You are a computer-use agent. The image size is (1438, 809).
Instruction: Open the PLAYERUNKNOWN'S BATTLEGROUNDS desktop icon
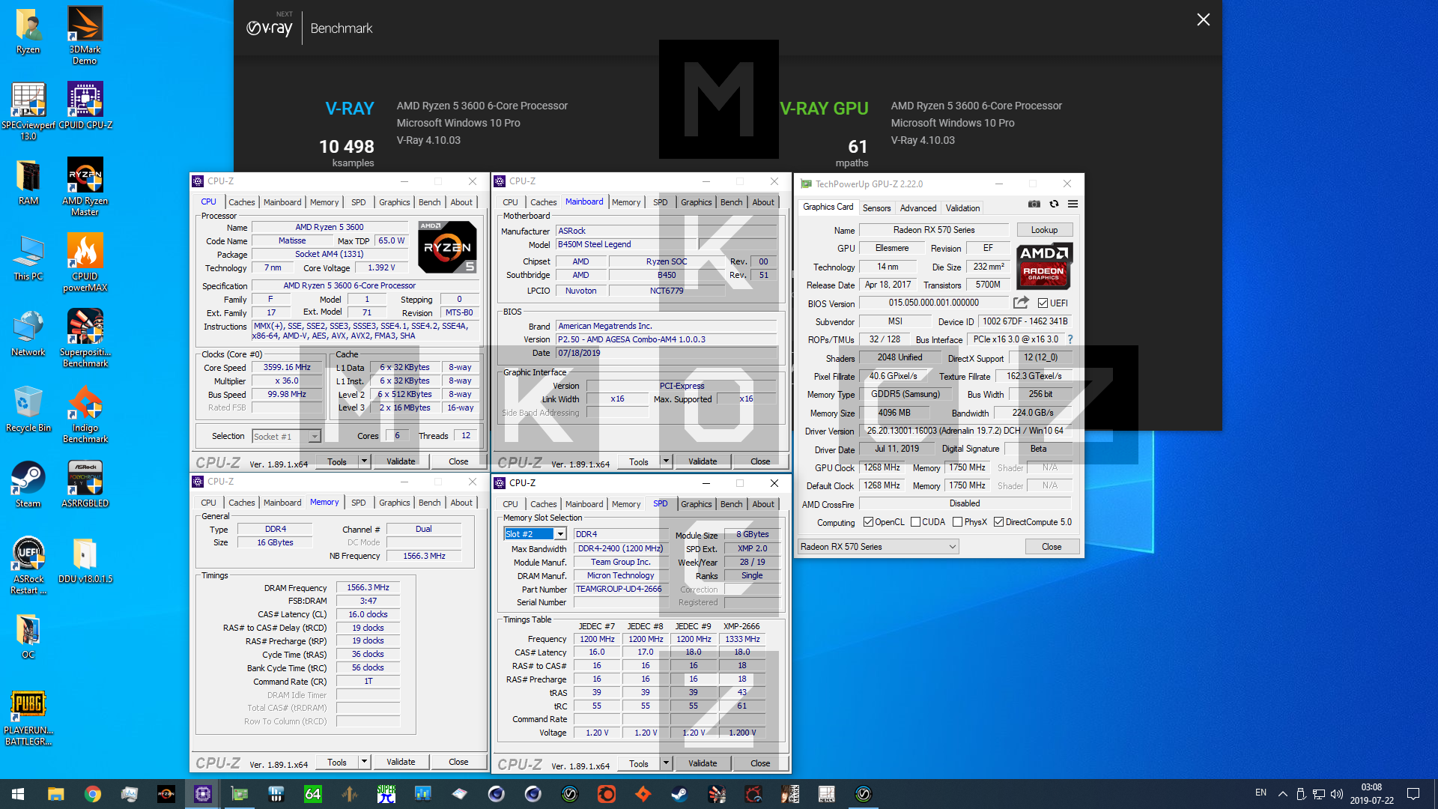tap(28, 717)
